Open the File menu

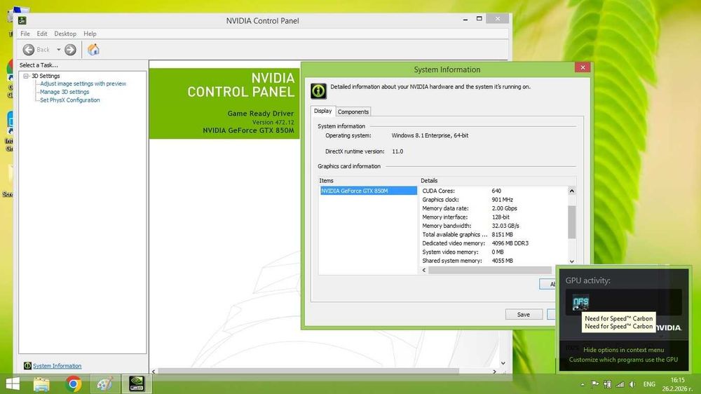click(x=25, y=34)
